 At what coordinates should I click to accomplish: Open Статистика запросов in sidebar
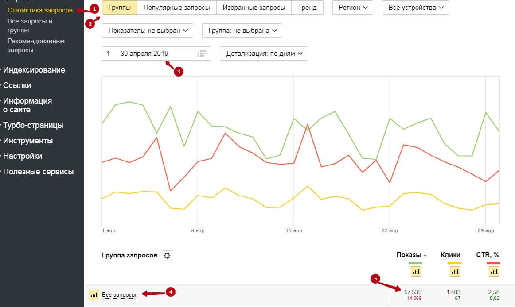[x=40, y=10]
